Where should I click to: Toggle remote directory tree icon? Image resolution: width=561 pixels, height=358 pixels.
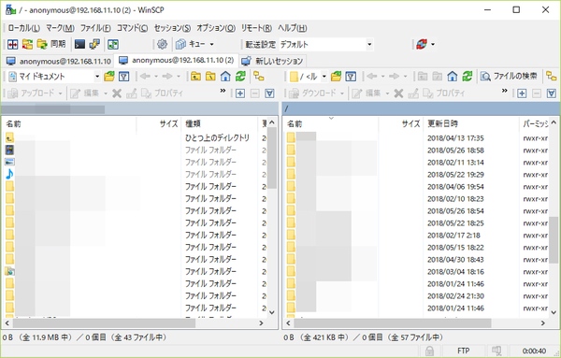tap(552, 76)
